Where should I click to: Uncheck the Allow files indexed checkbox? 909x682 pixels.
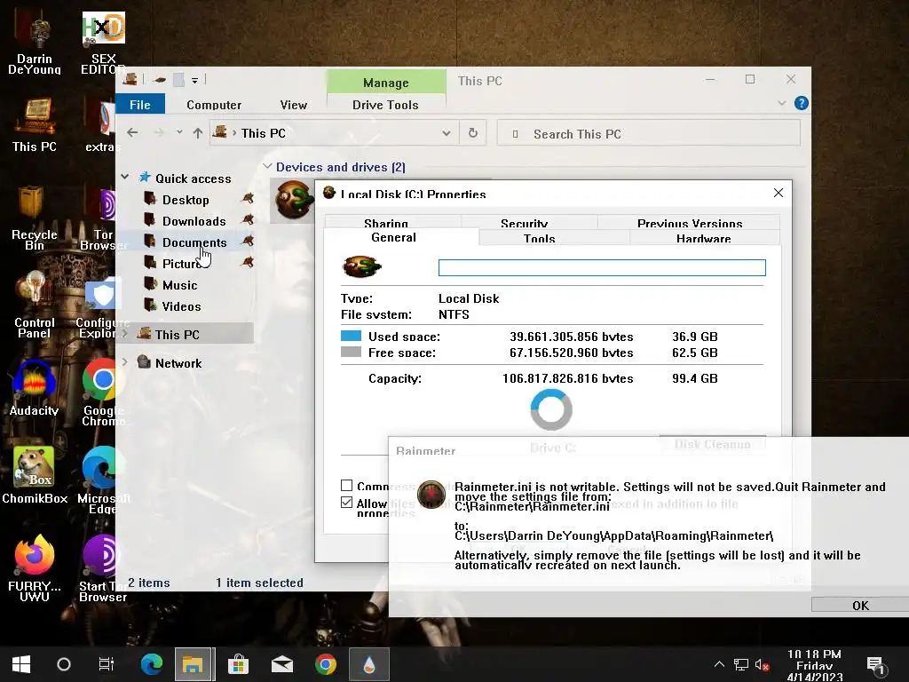(x=347, y=503)
